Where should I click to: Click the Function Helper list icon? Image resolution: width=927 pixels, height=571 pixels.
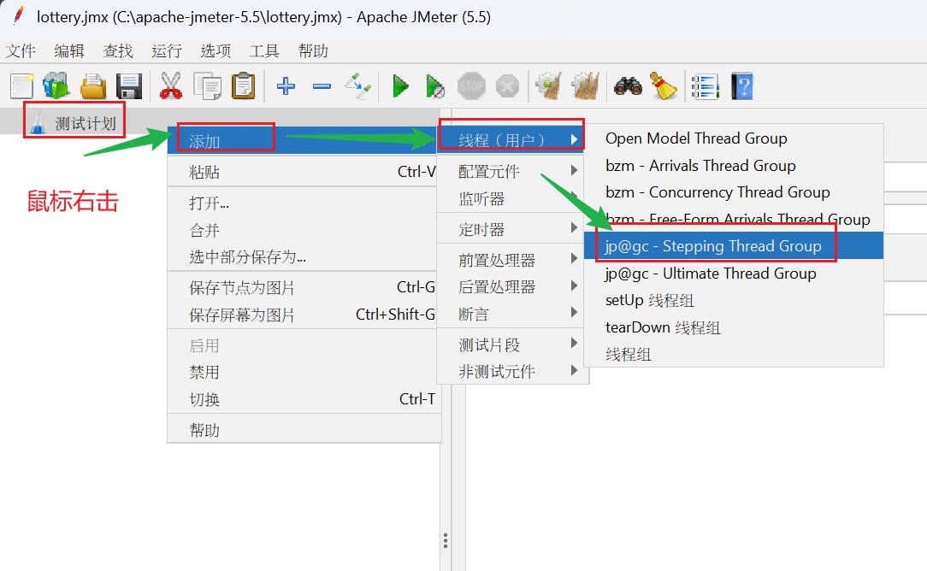tap(706, 86)
